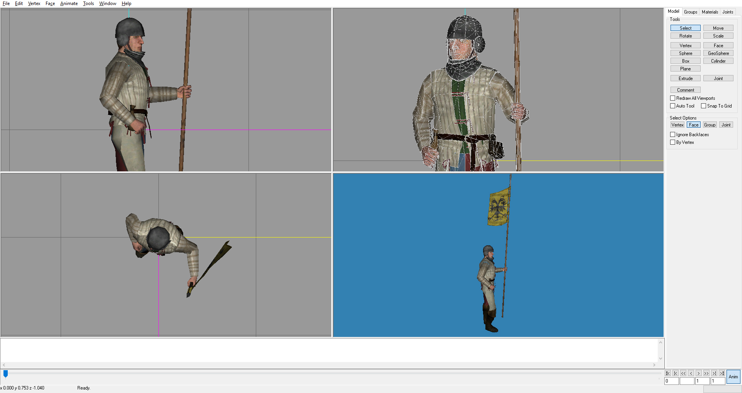This screenshot has height=393, width=742.
Task: Switch to the Materials tab
Action: click(x=710, y=12)
